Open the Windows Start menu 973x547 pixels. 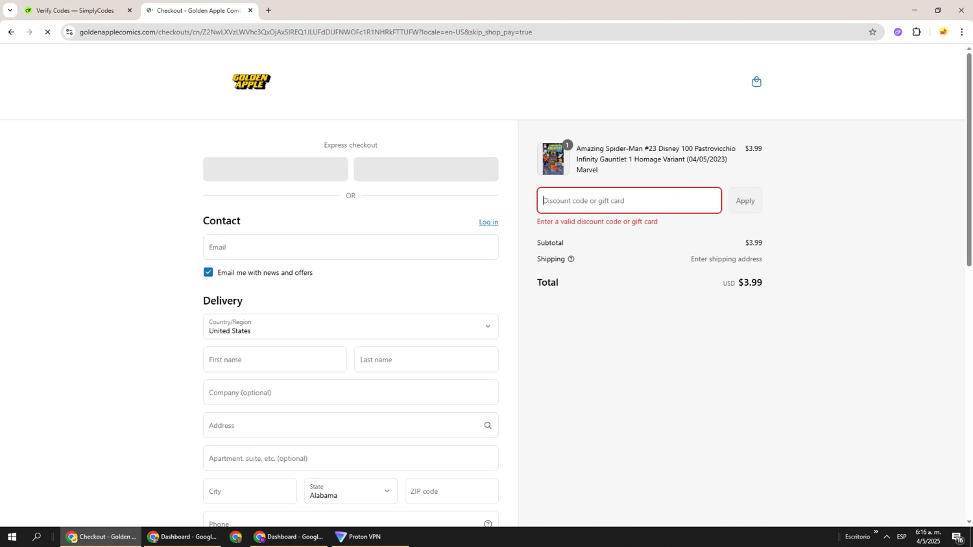(x=12, y=537)
